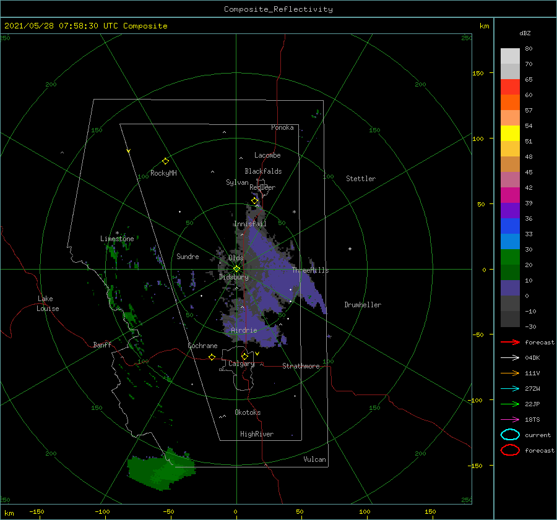Click the RockyMH label
This screenshot has height=520, width=557.
pyautogui.click(x=163, y=173)
